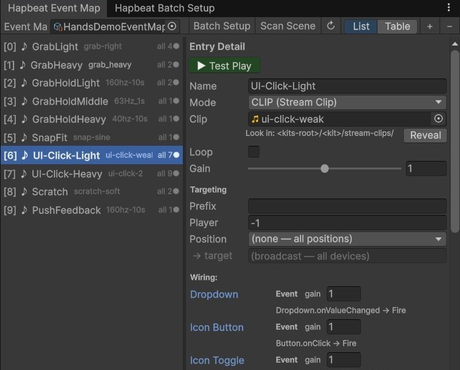
Task: Click the empty Prefix field
Action: click(347, 206)
